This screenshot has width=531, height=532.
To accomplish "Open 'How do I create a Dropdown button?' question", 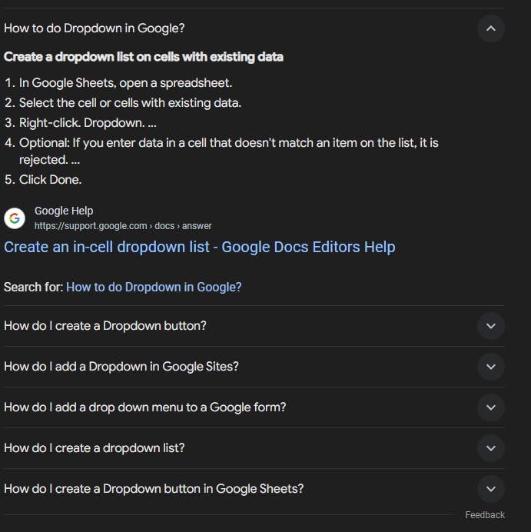I will coord(105,325).
